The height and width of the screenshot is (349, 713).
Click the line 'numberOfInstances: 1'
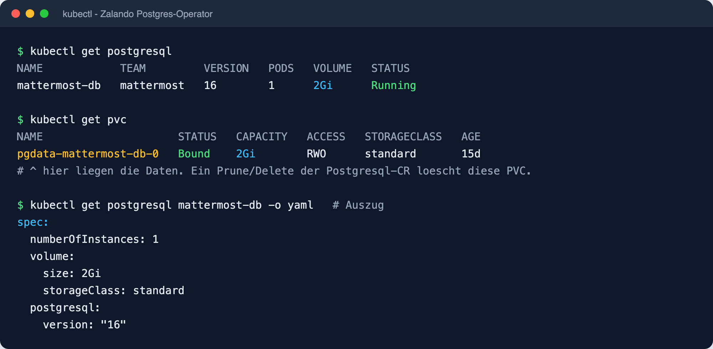click(94, 239)
